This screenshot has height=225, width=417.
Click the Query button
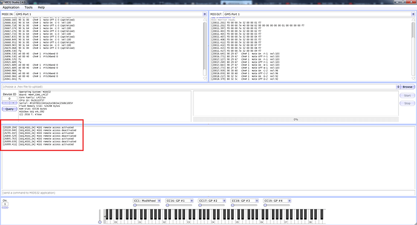pyautogui.click(x=10, y=109)
